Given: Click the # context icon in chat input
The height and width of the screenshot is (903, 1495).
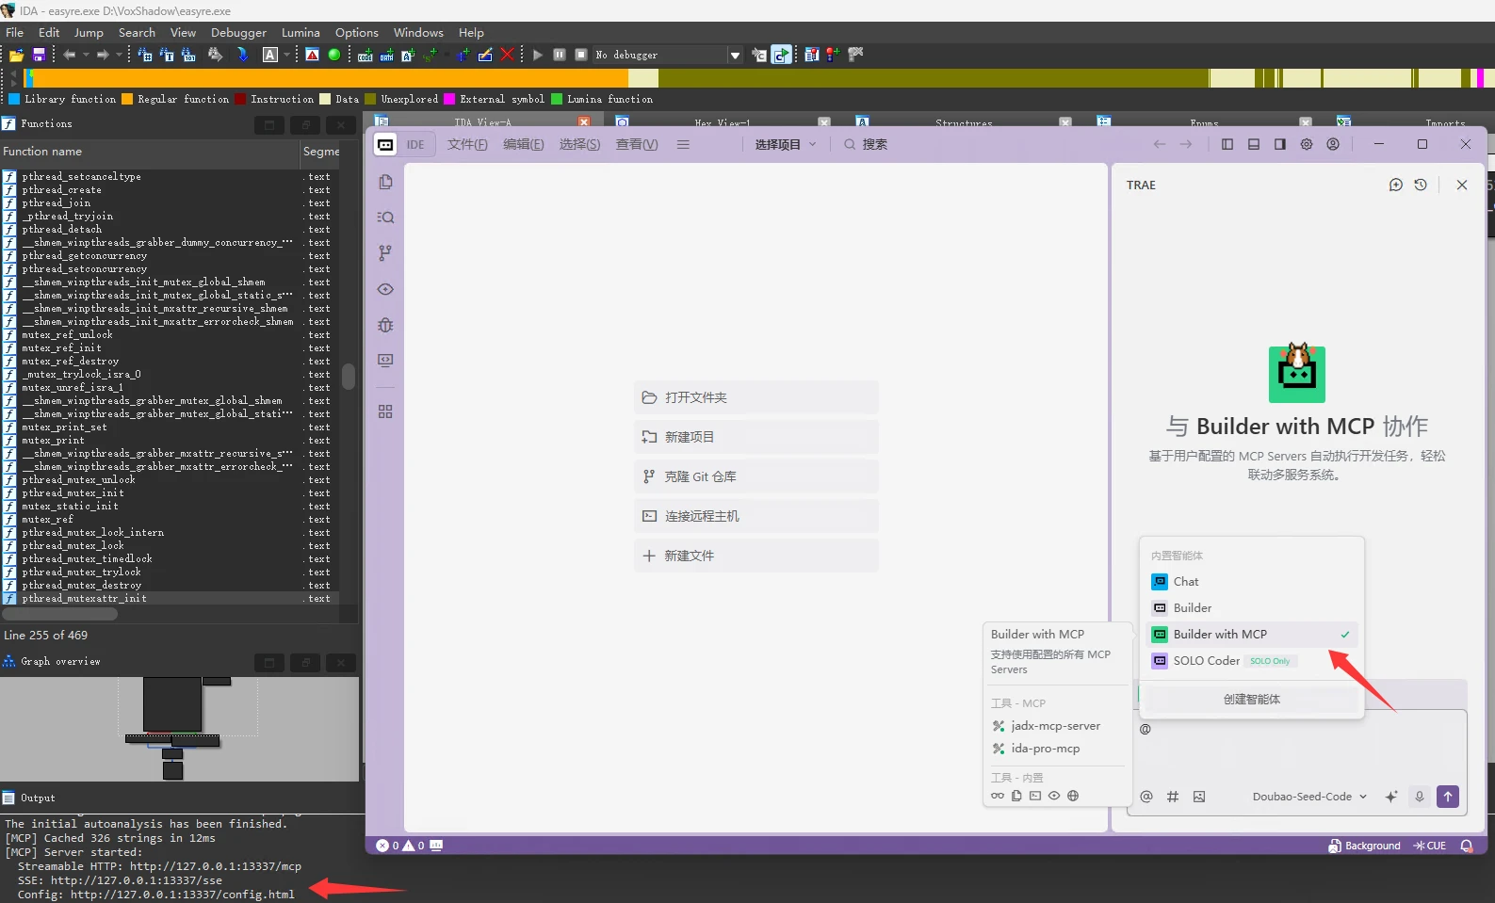Looking at the screenshot, I should 1173,797.
